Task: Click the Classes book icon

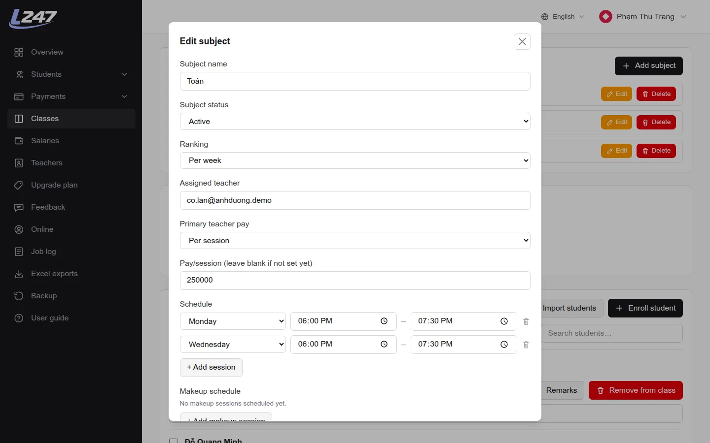Action: [19, 119]
